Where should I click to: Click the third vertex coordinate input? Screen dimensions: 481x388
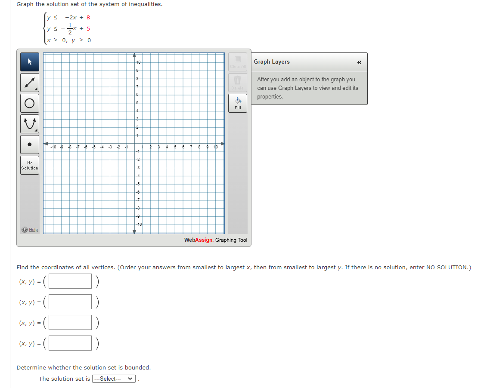click(x=70, y=323)
